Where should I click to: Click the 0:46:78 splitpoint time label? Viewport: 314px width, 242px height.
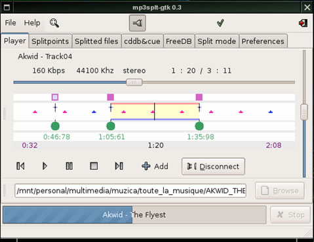(x=56, y=137)
